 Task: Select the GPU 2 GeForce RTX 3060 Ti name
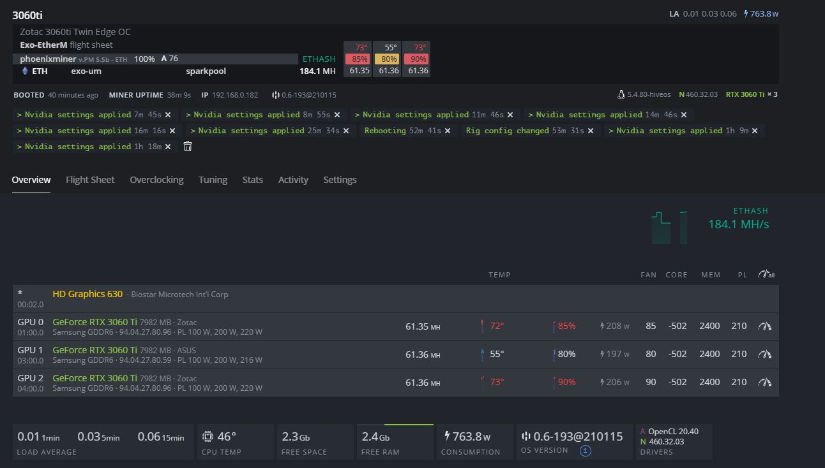click(x=95, y=378)
